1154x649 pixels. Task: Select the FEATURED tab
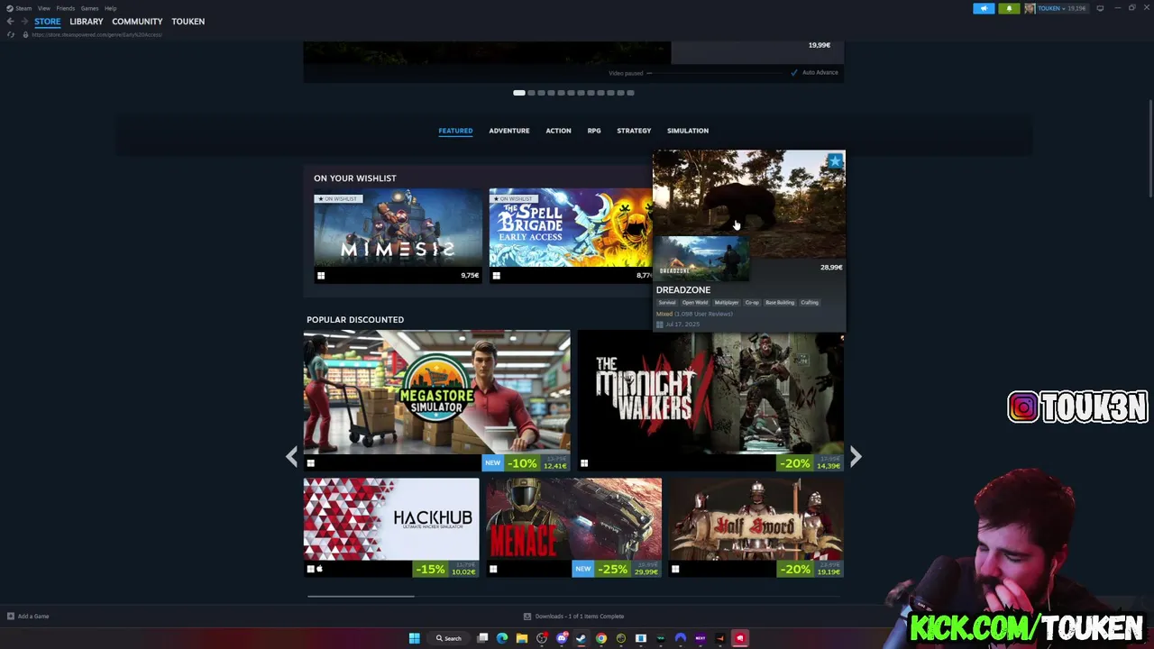tap(455, 131)
